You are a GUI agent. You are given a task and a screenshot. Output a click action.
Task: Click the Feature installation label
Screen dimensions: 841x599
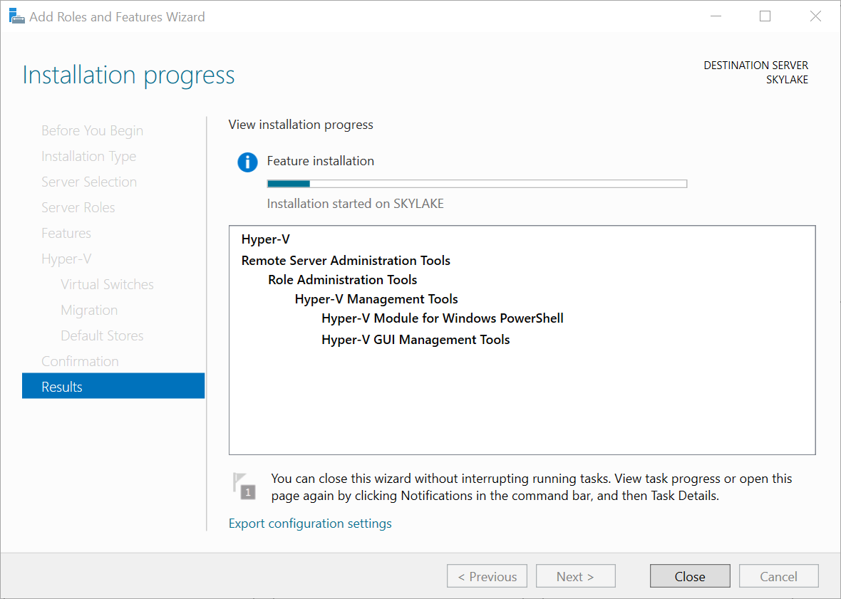[x=321, y=161]
